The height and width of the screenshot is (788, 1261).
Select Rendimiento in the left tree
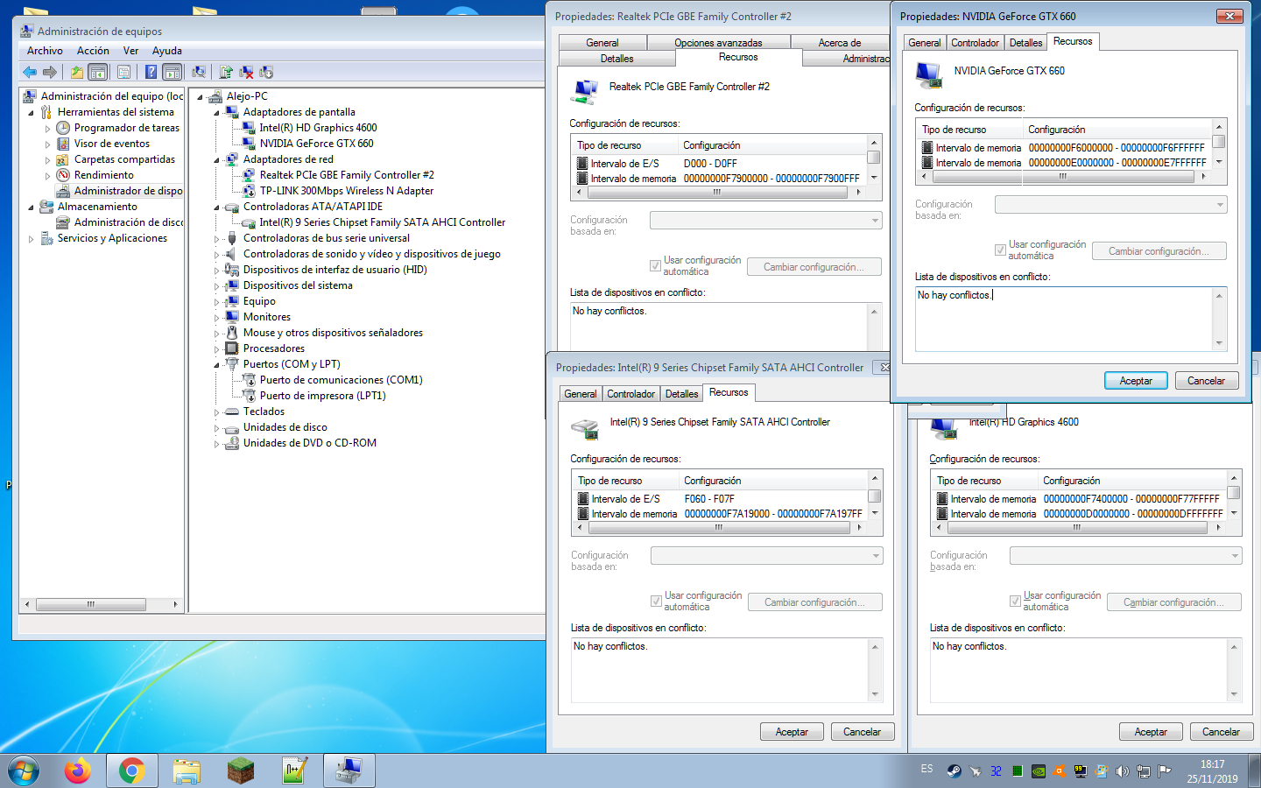pyautogui.click(x=103, y=175)
